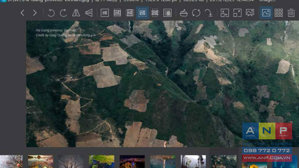299x168 pixels.
Task: Go to the previous image with left arrow
Action: point(22,13)
